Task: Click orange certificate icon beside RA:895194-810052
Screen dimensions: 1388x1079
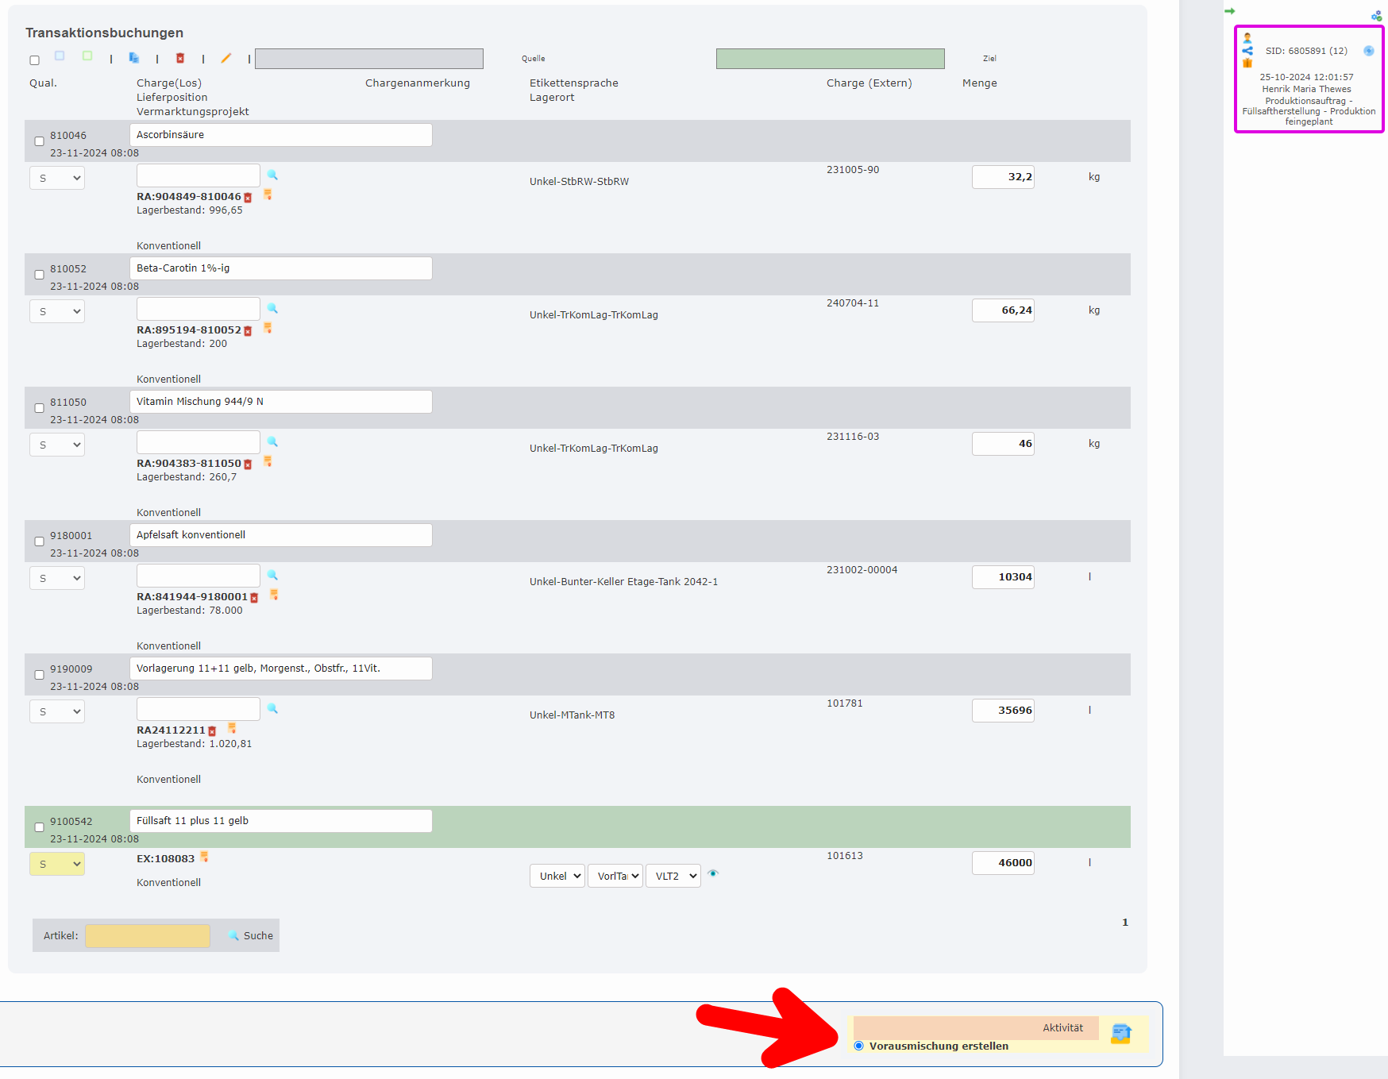Action: click(x=268, y=327)
